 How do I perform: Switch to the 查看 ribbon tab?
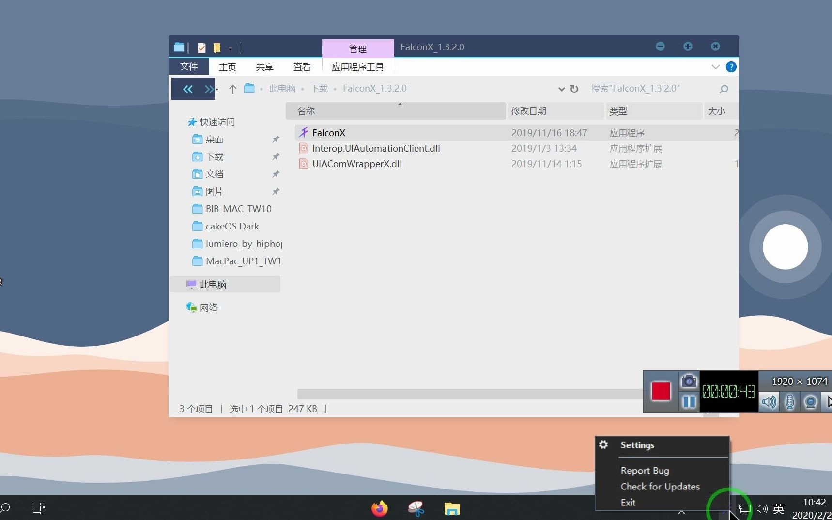302,67
